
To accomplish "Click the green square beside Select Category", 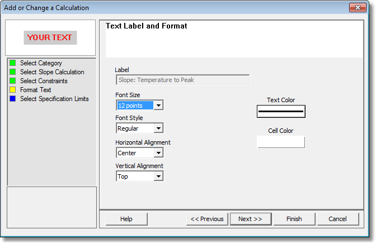I will pyautogui.click(x=13, y=63).
